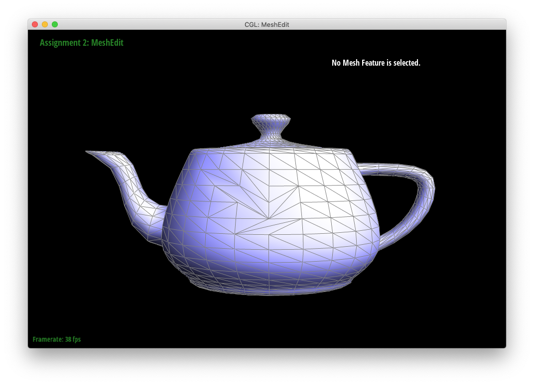Image resolution: width=534 pixels, height=385 pixels.
Task: Click the 'Framerate: 38 fps' readout
Action: pos(56,339)
